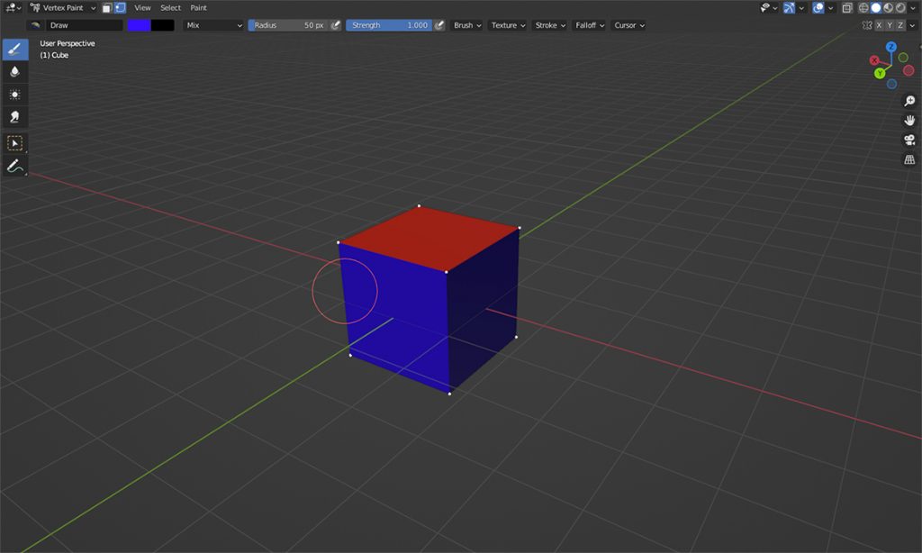
Task: Open the editor type menu
Action: point(13,7)
